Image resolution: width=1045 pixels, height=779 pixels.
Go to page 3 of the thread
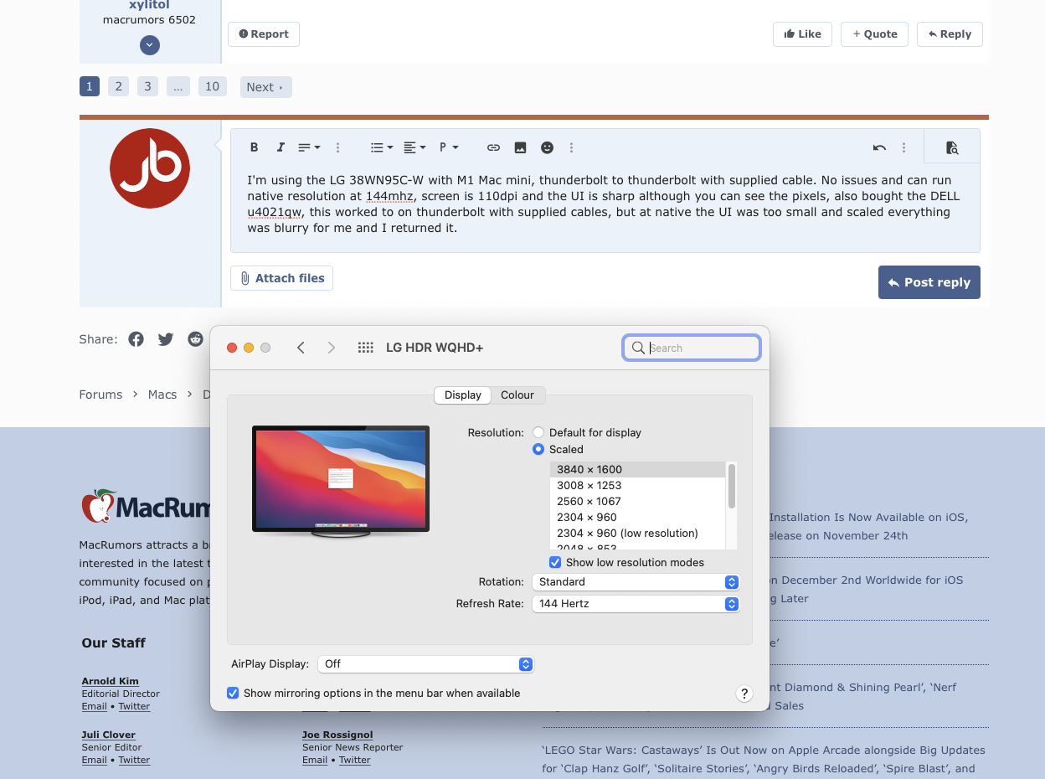click(x=147, y=86)
